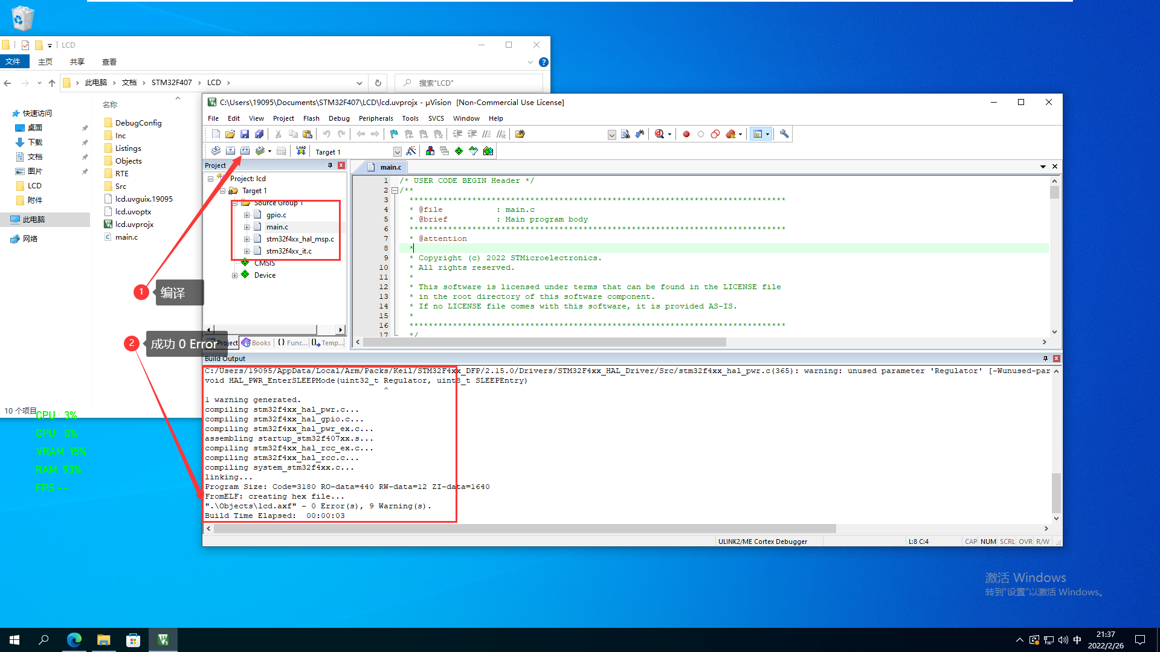Click the Insert breakpoint red dot icon
The image size is (1160, 652).
686,134
